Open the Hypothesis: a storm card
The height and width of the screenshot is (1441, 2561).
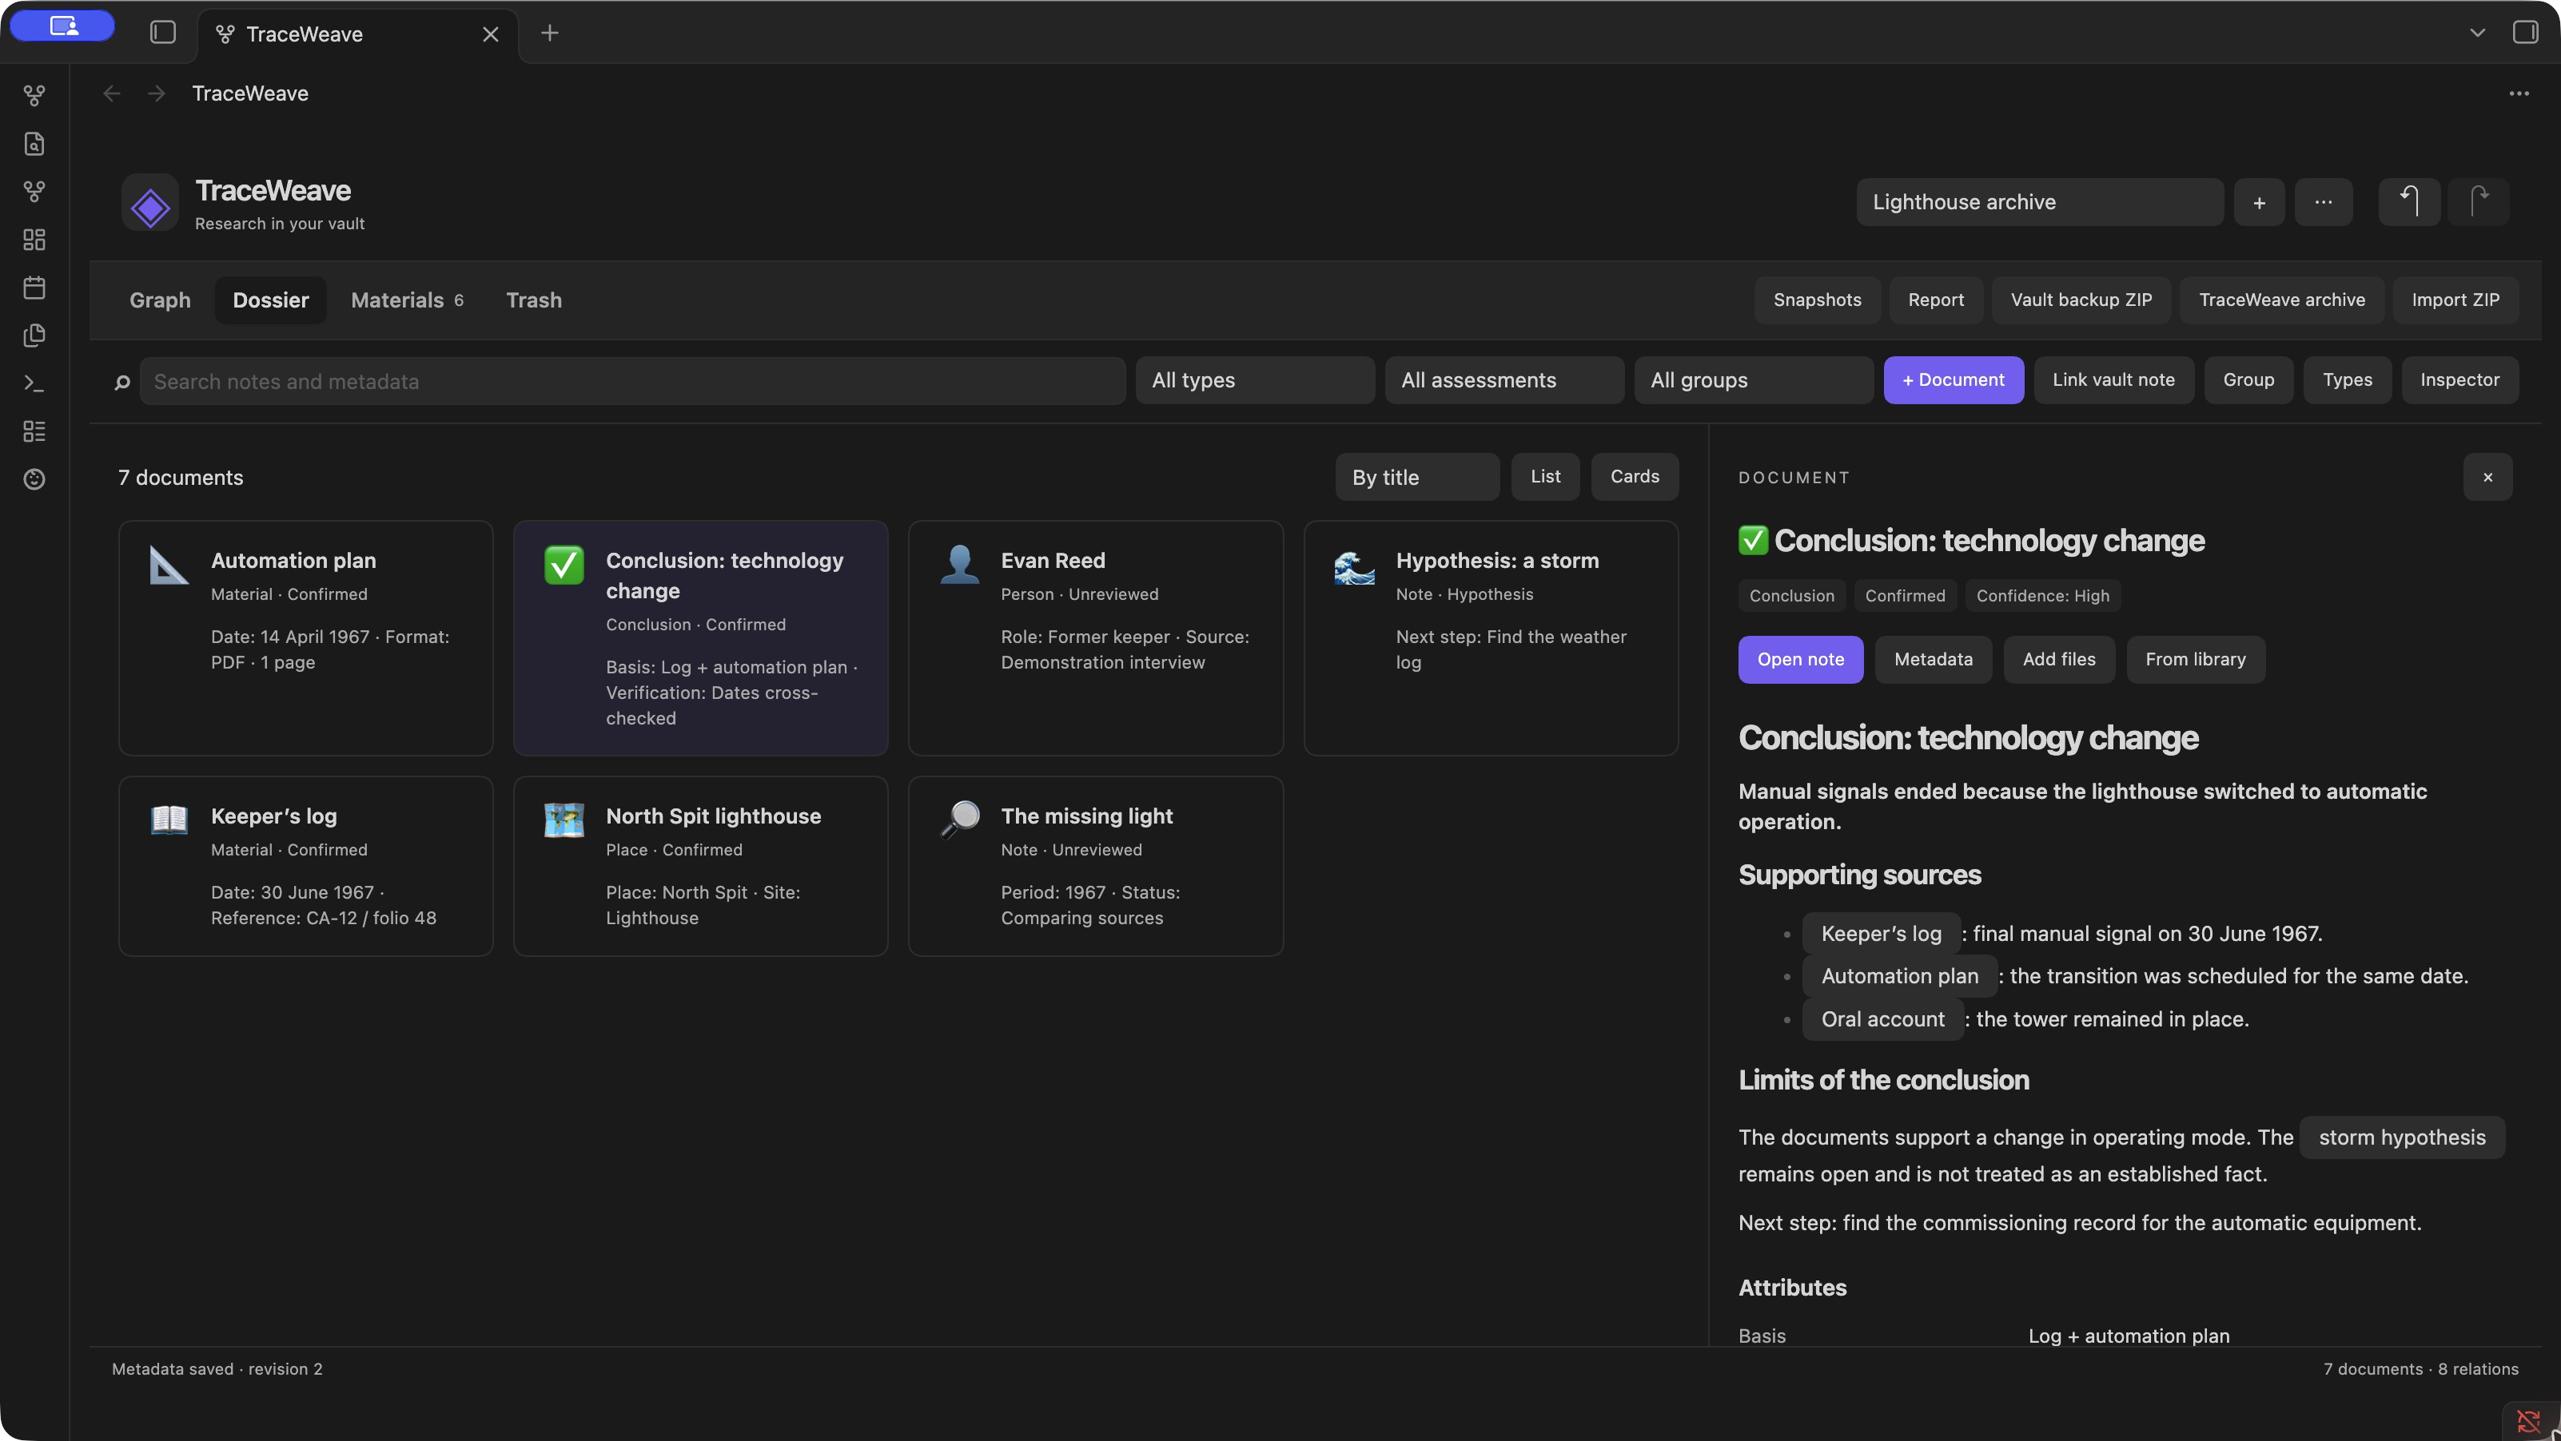click(x=1490, y=638)
